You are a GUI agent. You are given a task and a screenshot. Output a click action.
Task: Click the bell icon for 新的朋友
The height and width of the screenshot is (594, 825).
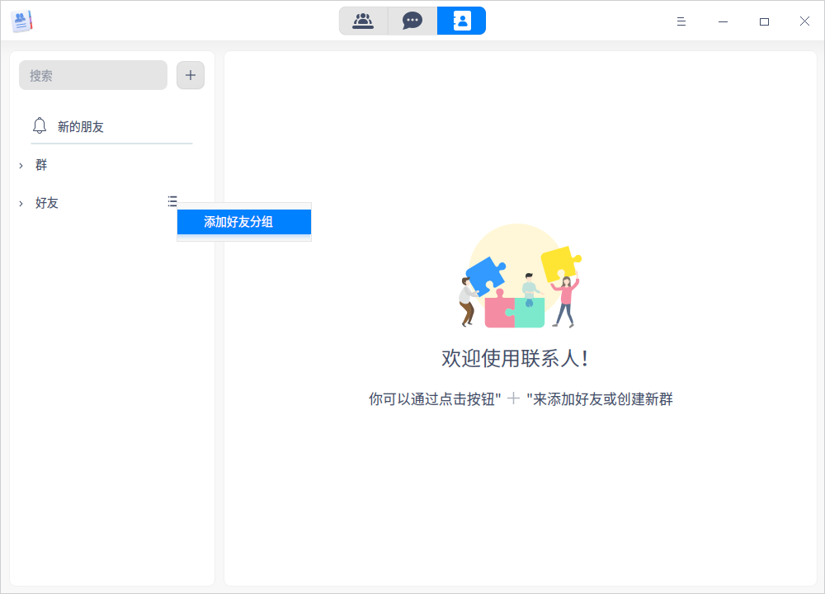[x=40, y=125]
